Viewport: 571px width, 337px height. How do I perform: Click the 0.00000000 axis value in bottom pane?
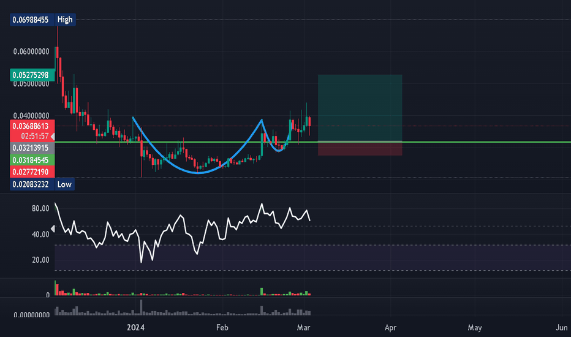tap(31, 314)
